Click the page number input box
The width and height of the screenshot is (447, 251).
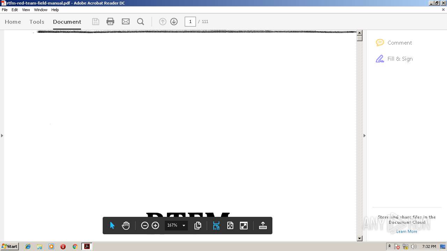pyautogui.click(x=190, y=22)
